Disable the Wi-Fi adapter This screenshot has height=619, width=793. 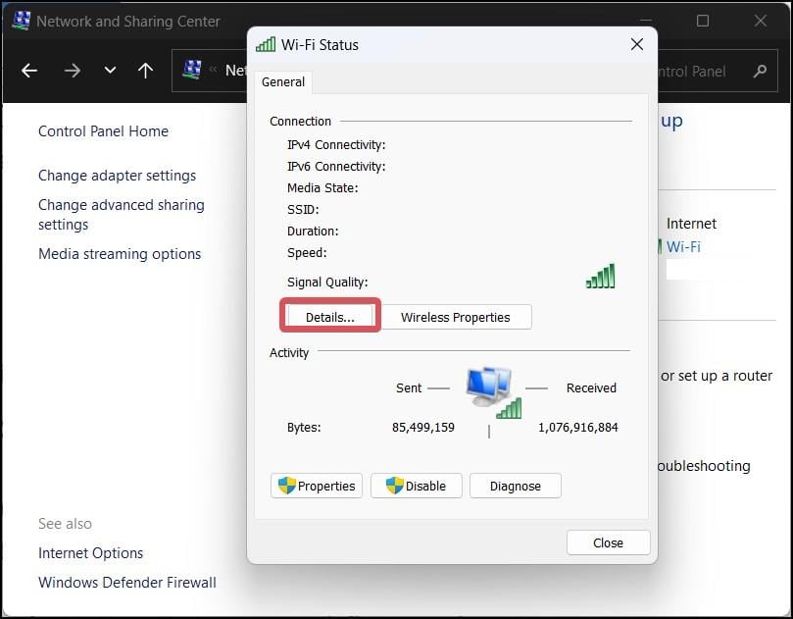[x=417, y=486]
